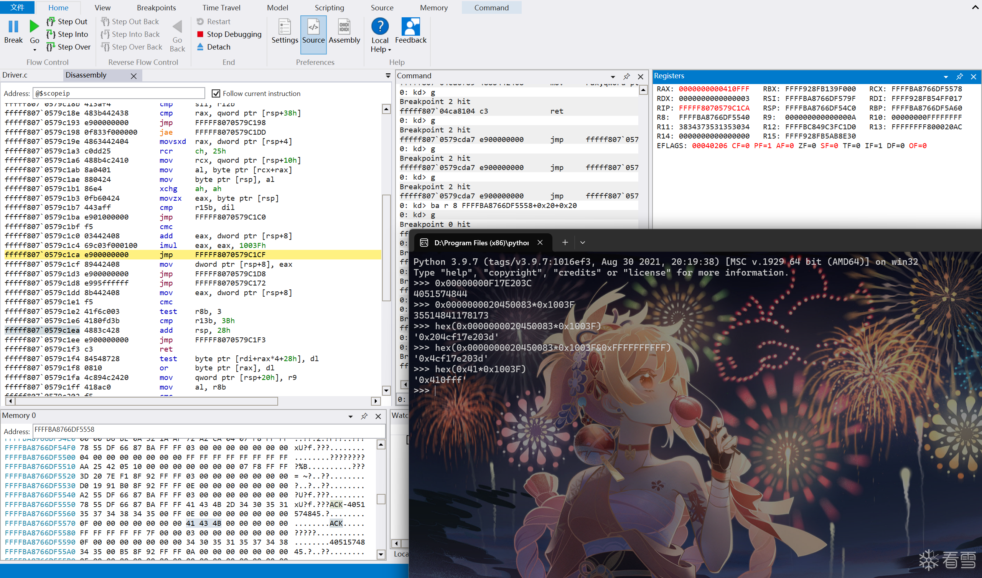Open the Scripting ribbon tab
This screenshot has width=982, height=578.
pyautogui.click(x=329, y=7)
